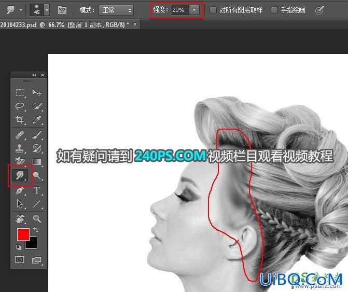This screenshot has width=348, height=292.
Task: Select the Crop tool
Action: [20, 120]
